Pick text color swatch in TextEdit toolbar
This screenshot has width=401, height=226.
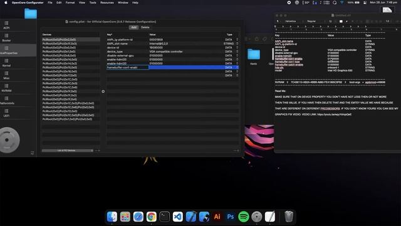point(341,21)
